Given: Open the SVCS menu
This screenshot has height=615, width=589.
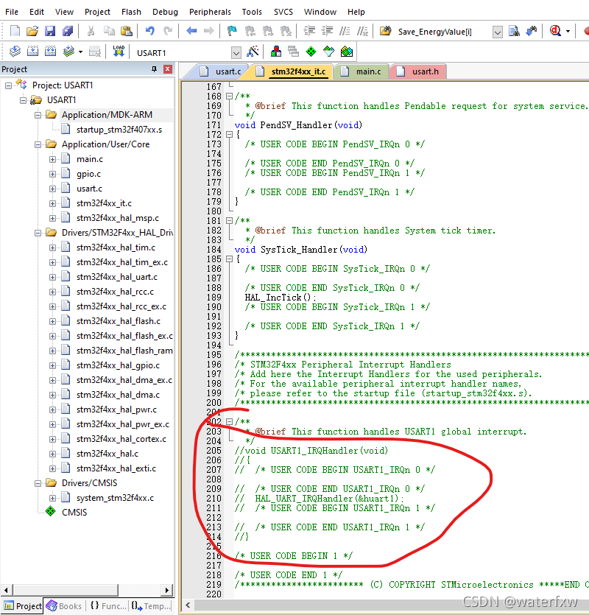Looking at the screenshot, I should pos(283,12).
